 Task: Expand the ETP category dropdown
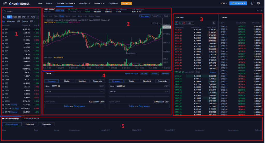(32, 21)
